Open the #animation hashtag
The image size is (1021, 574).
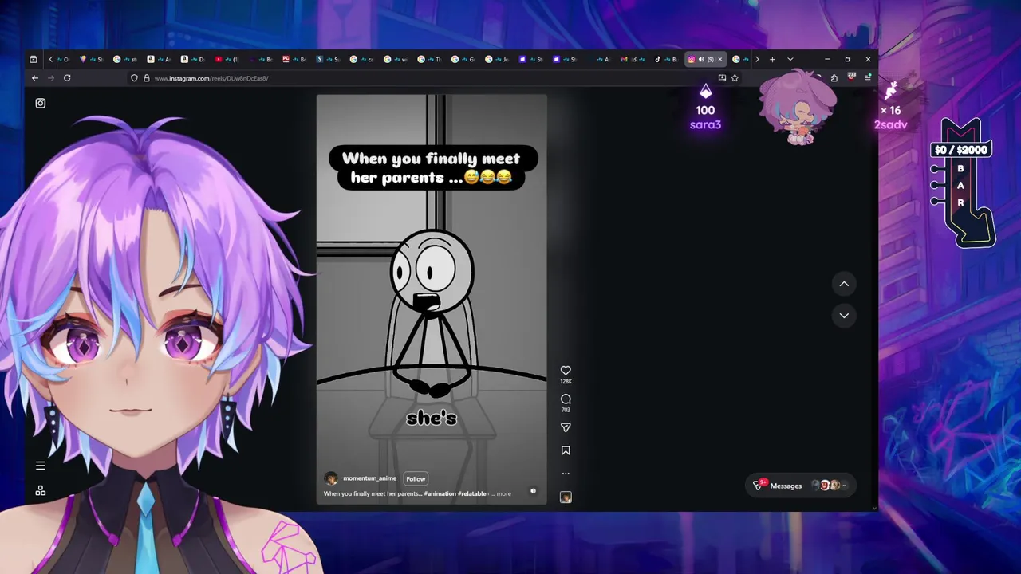click(x=440, y=493)
